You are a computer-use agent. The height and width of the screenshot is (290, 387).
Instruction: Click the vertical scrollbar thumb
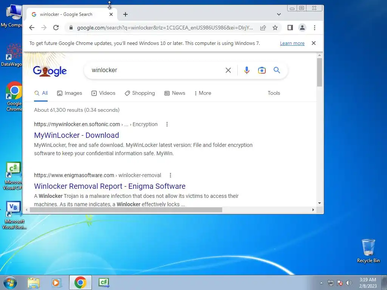(319, 72)
